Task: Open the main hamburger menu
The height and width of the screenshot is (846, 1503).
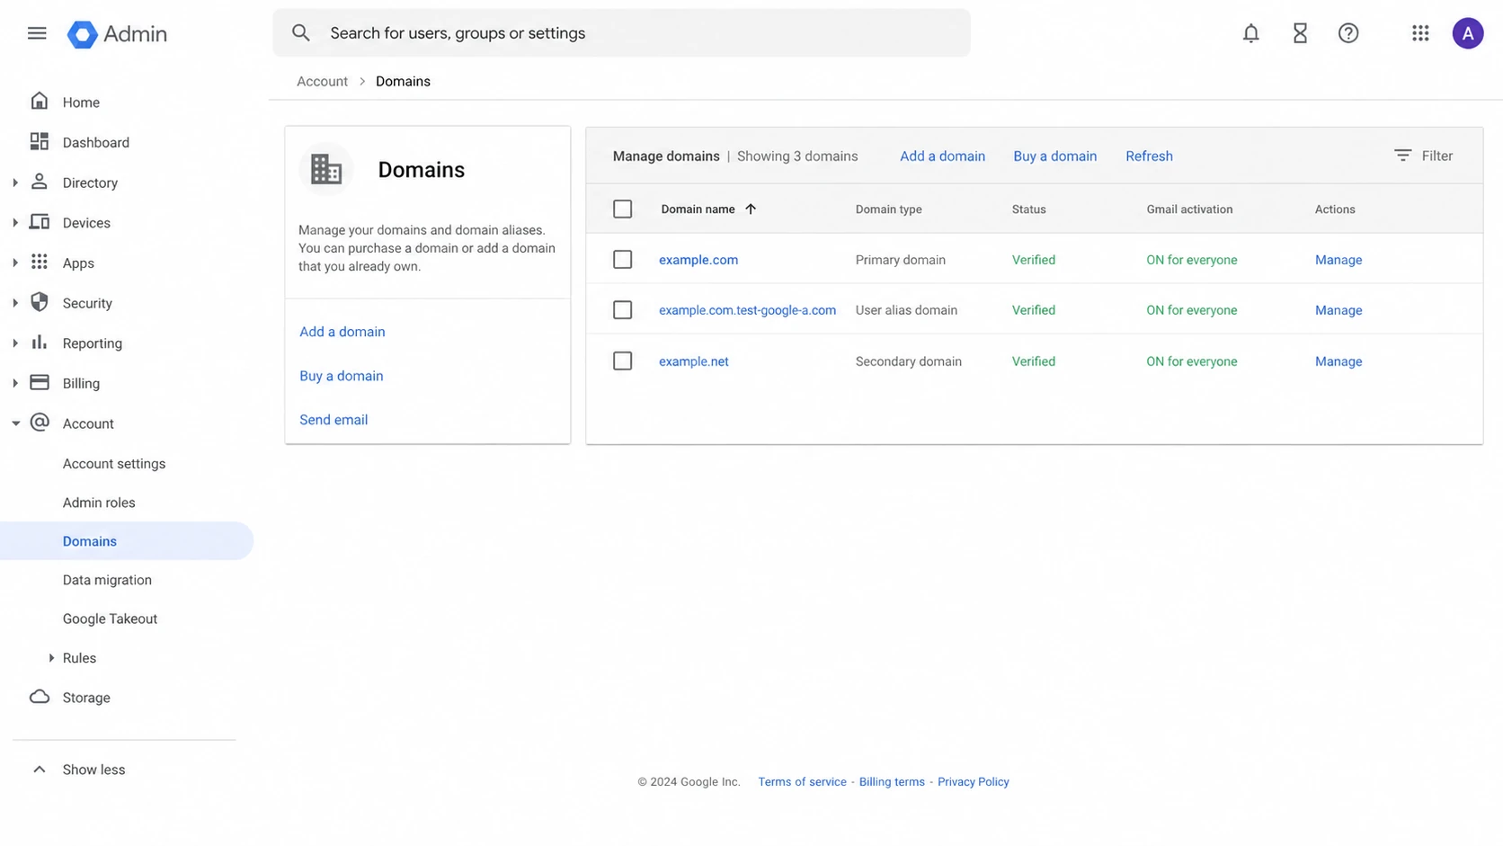Action: (37, 33)
